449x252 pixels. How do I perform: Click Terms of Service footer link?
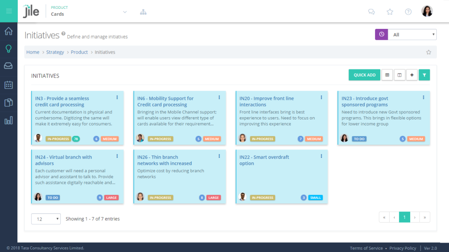point(366,248)
